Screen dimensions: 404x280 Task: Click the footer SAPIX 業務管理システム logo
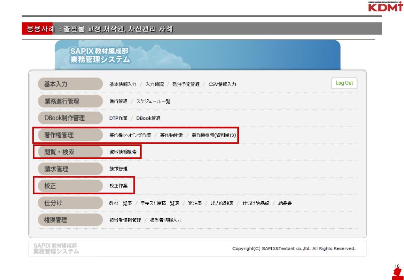pos(56,248)
